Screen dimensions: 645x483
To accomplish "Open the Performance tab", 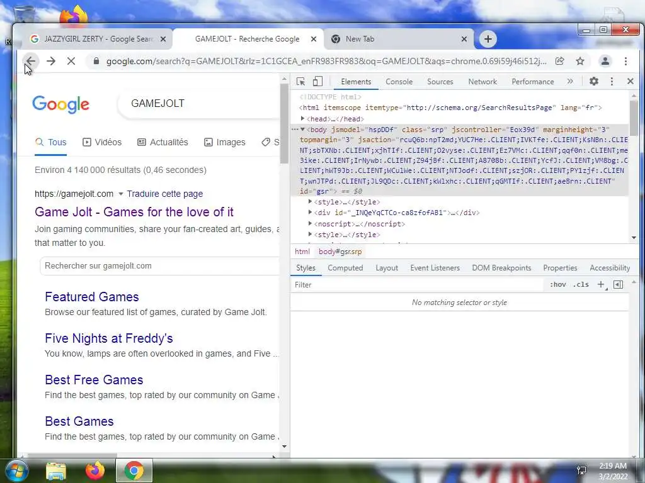I will pos(533,82).
